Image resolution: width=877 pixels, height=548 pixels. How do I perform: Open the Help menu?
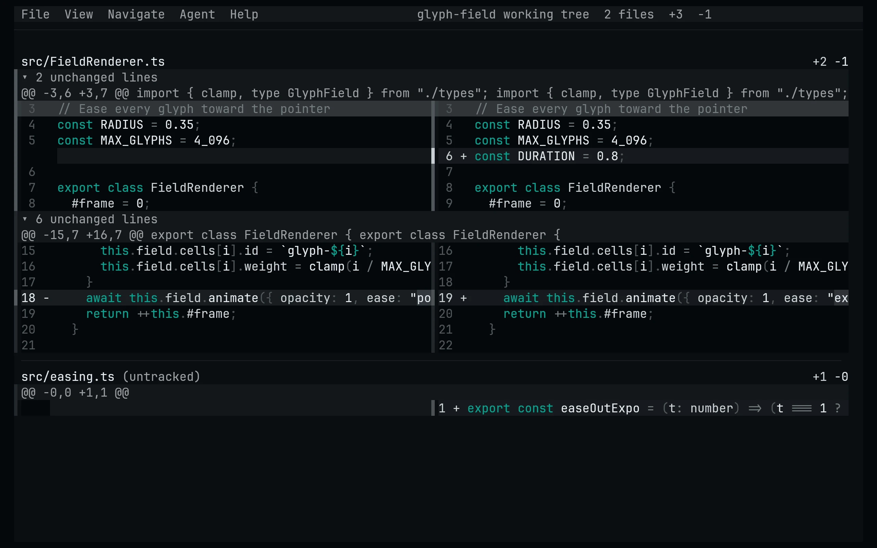coord(244,14)
